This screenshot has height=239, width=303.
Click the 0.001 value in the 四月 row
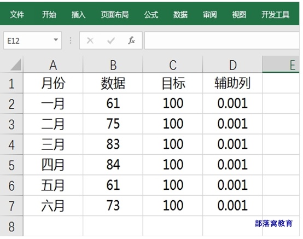[232, 165]
